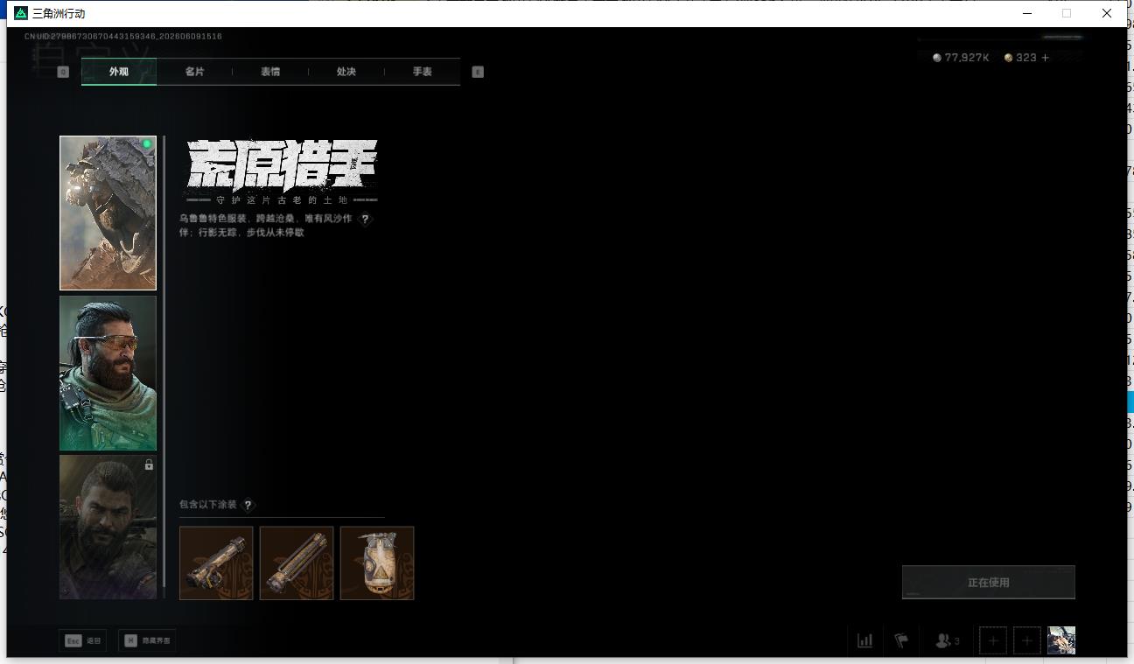Select the bearded operator with orange glasses skin
Image resolution: width=1134 pixels, height=664 pixels.
tap(108, 373)
